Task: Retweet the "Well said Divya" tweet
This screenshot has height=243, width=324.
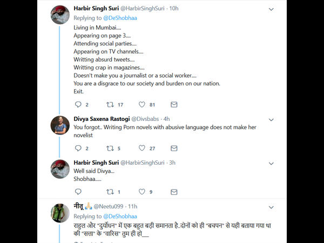Action: point(110,191)
